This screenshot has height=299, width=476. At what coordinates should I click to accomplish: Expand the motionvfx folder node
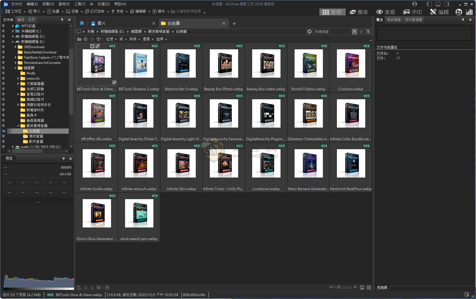pos(18,79)
